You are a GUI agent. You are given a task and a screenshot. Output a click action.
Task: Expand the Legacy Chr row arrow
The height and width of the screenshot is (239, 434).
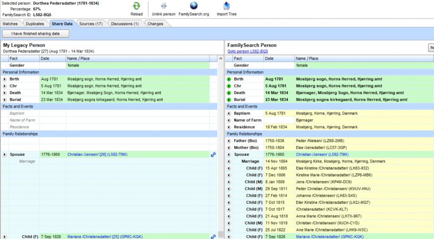[5, 86]
